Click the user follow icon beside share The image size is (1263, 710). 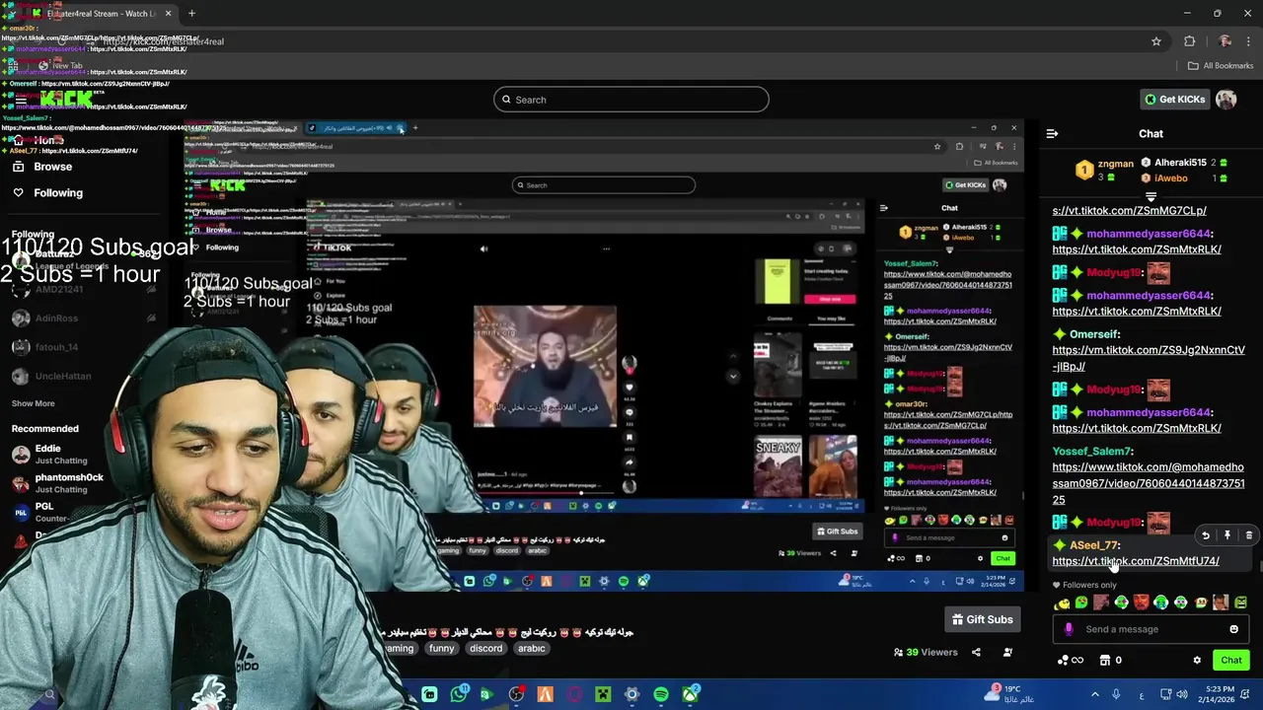tap(1007, 653)
